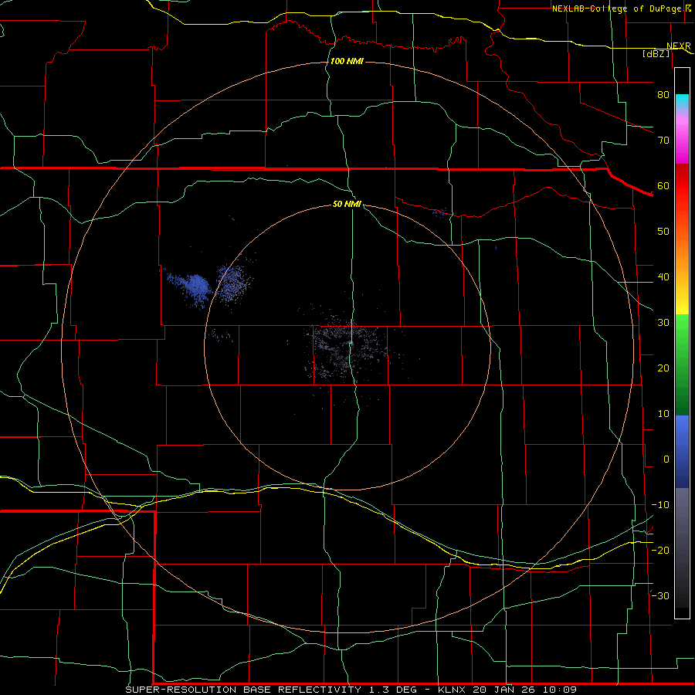Click the 10 value on dBZ scale

pos(663,414)
